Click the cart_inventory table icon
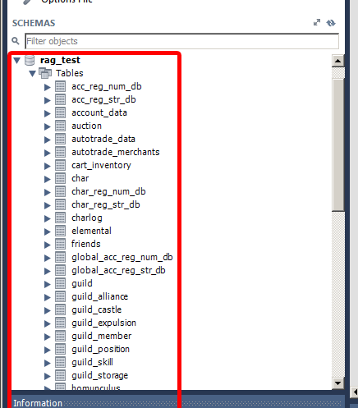 tap(60, 165)
